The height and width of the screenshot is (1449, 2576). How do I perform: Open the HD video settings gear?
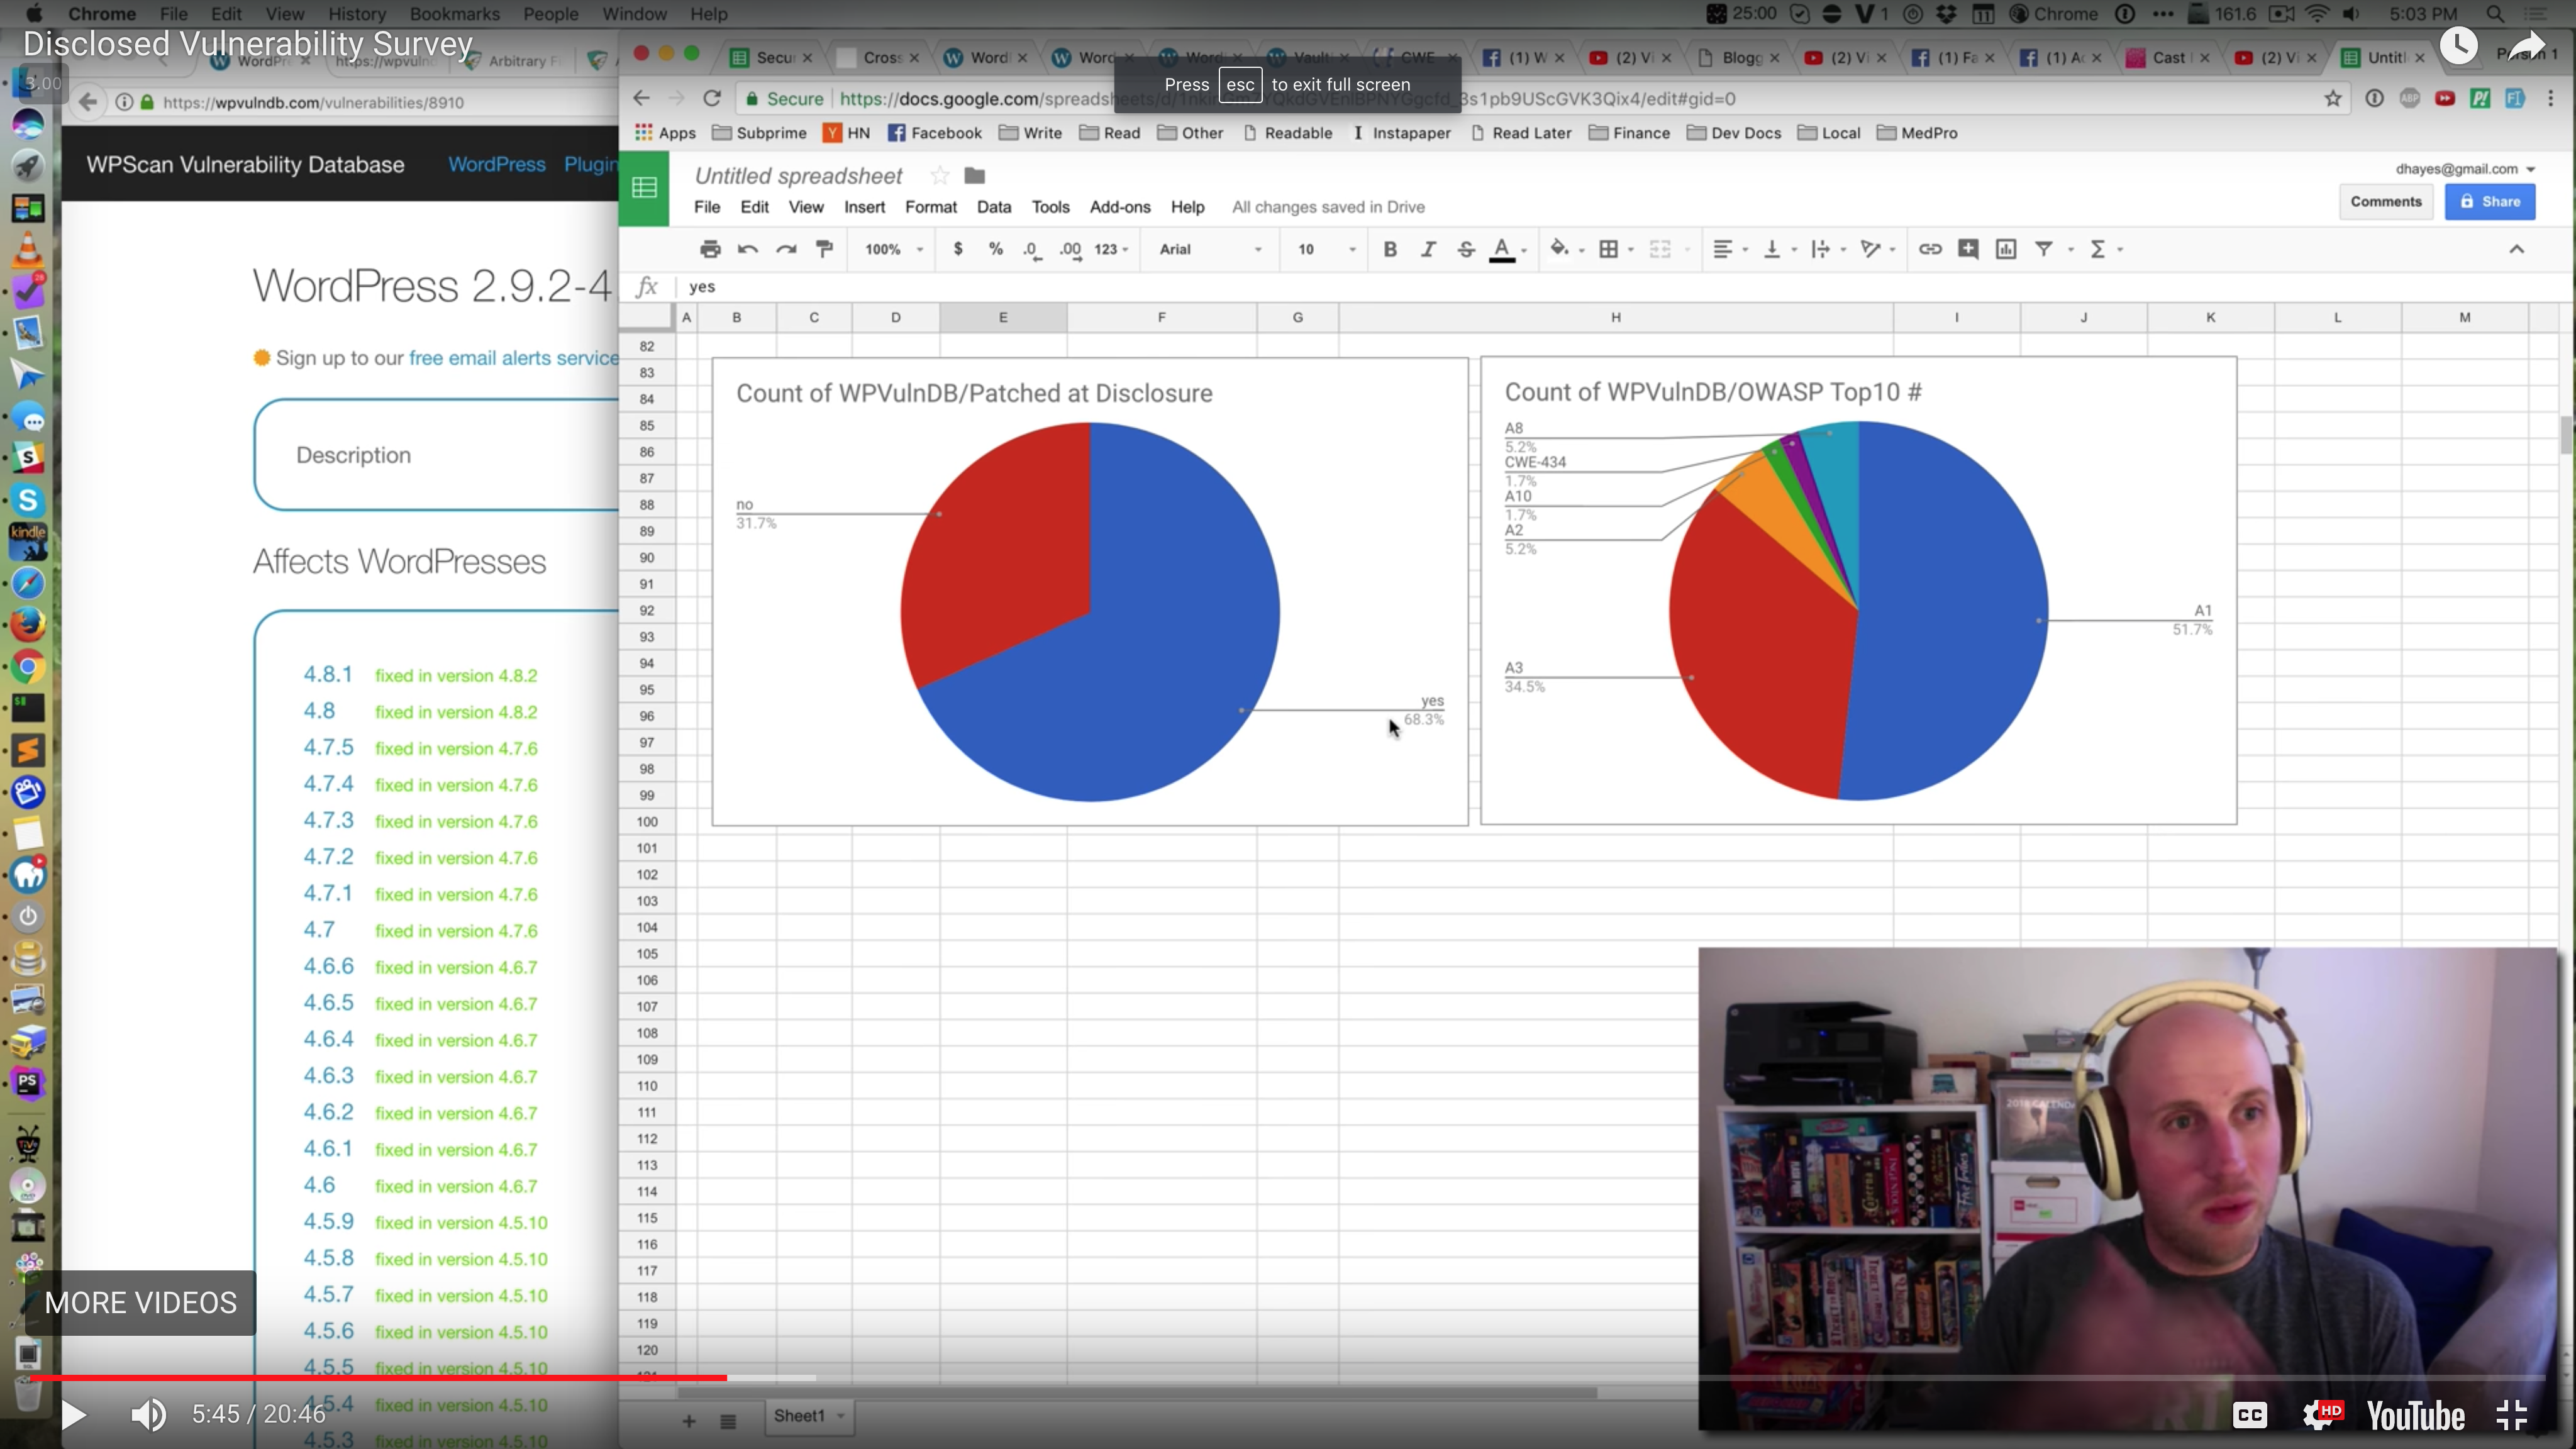[x=2322, y=1414]
